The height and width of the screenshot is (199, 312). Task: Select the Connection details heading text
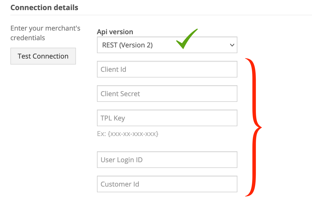click(44, 7)
